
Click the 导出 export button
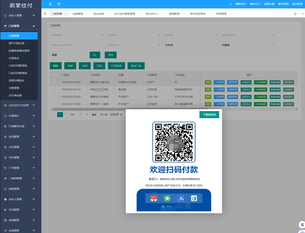[x=111, y=55]
